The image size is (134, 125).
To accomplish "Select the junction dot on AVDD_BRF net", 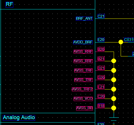I will [121, 42].
